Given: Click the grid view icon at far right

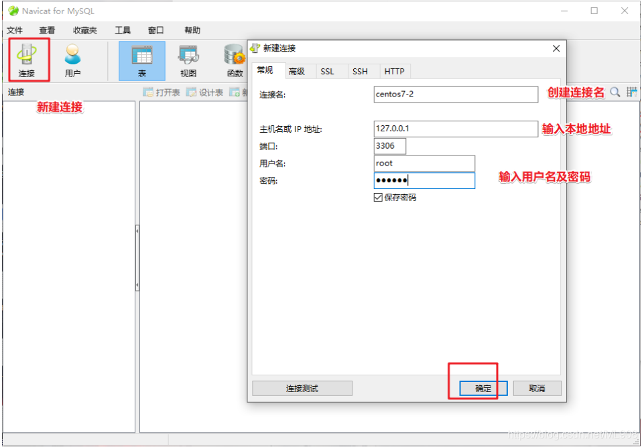Looking at the screenshot, I should (632, 92).
